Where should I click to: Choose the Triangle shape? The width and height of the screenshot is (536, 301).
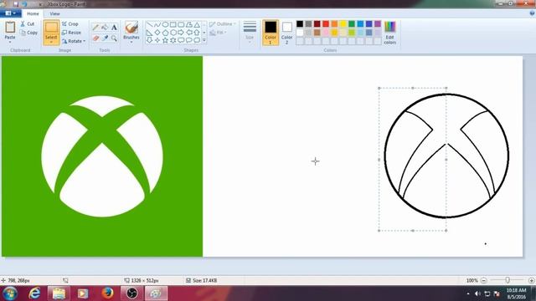197,24
